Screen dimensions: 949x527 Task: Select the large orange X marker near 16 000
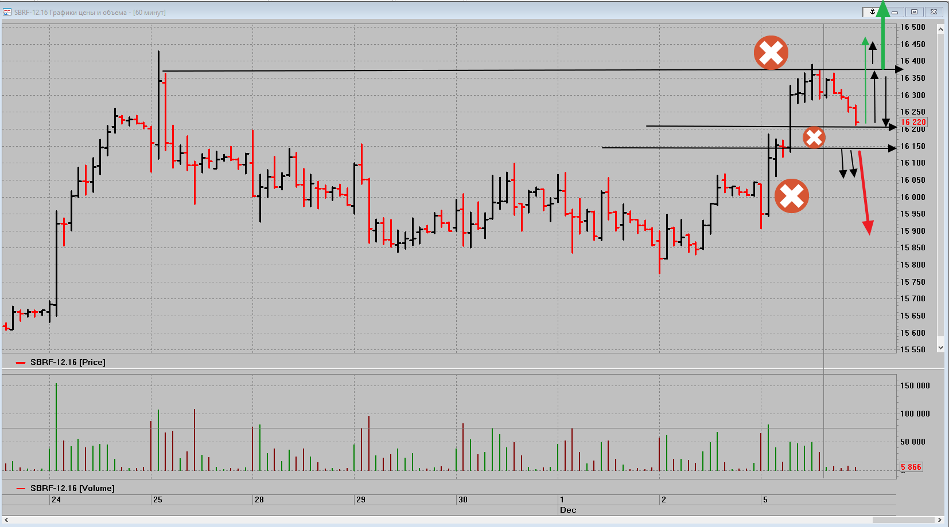791,196
